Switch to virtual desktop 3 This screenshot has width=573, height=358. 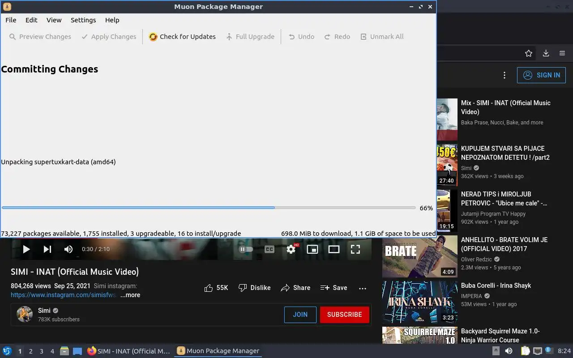(41, 351)
